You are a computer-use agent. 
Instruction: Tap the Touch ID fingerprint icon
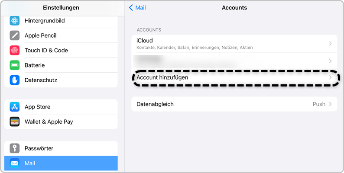(14, 50)
